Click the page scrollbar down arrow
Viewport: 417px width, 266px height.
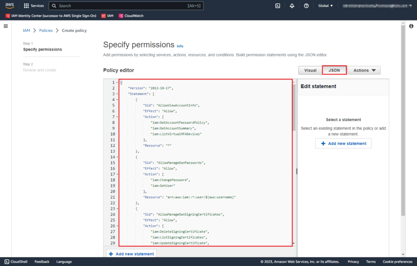[403, 255]
